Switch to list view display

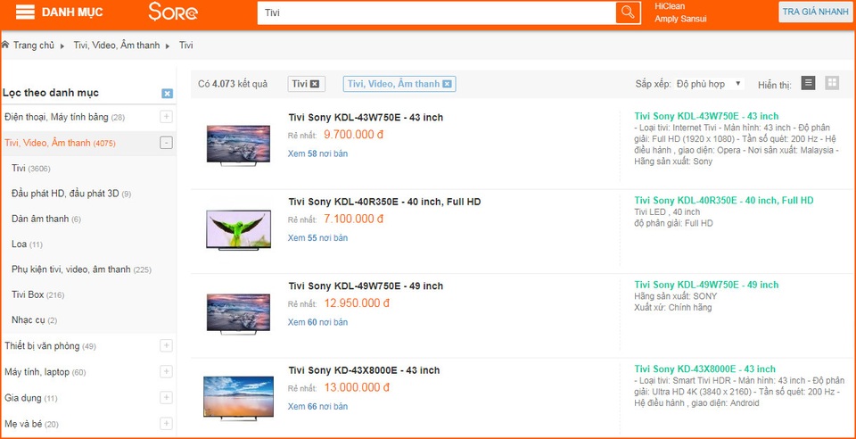pyautogui.click(x=808, y=83)
